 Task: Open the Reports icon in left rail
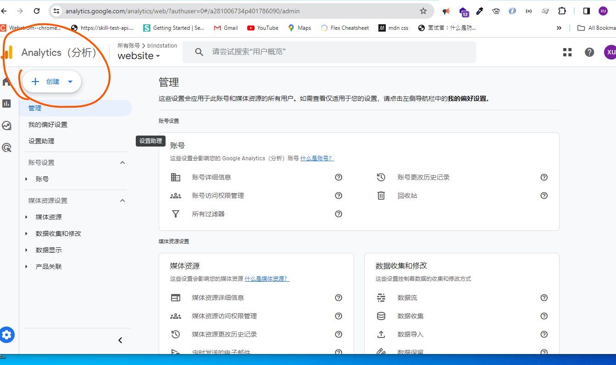[6, 104]
